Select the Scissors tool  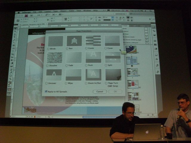point(12,57)
